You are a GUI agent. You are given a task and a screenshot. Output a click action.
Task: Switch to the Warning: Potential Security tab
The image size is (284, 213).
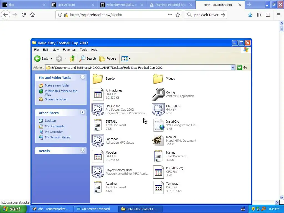coord(171,5)
